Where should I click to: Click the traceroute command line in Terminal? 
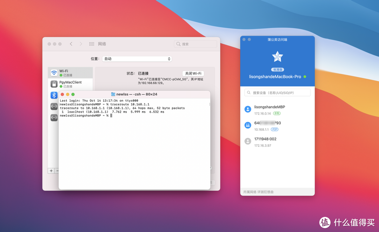(x=105, y=104)
